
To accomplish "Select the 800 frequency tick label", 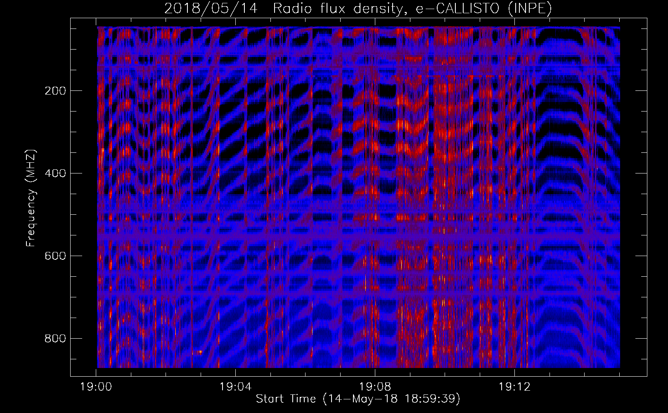I will pyautogui.click(x=55, y=339).
